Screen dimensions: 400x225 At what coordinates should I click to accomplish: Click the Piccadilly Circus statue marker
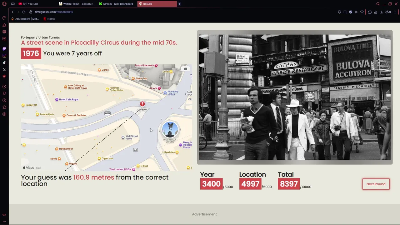coord(170,130)
